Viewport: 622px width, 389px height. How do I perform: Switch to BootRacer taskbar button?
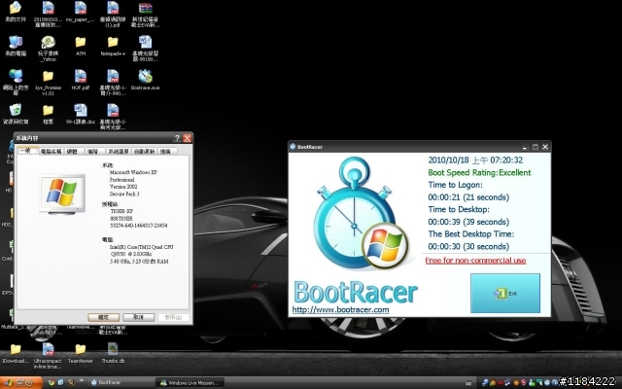[121, 382]
